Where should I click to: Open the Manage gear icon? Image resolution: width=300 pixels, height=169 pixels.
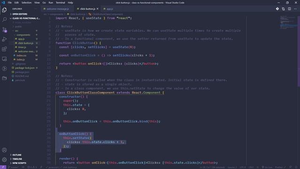coord(4,160)
